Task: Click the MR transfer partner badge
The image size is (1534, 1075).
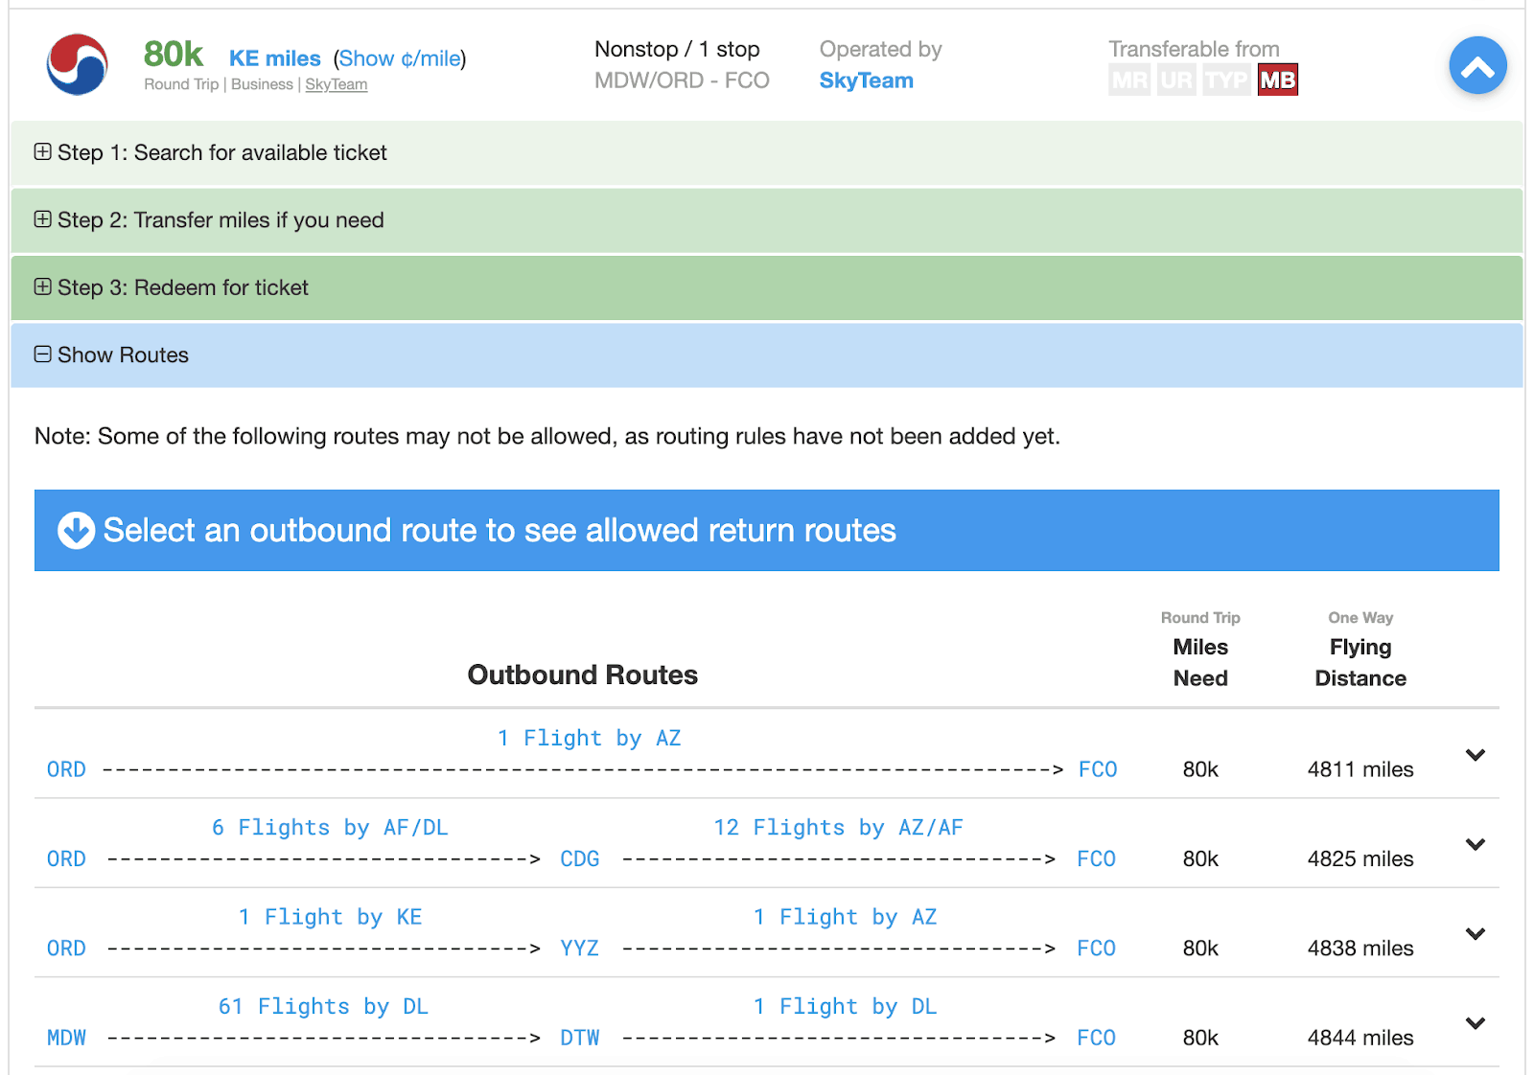Action: pyautogui.click(x=1129, y=80)
